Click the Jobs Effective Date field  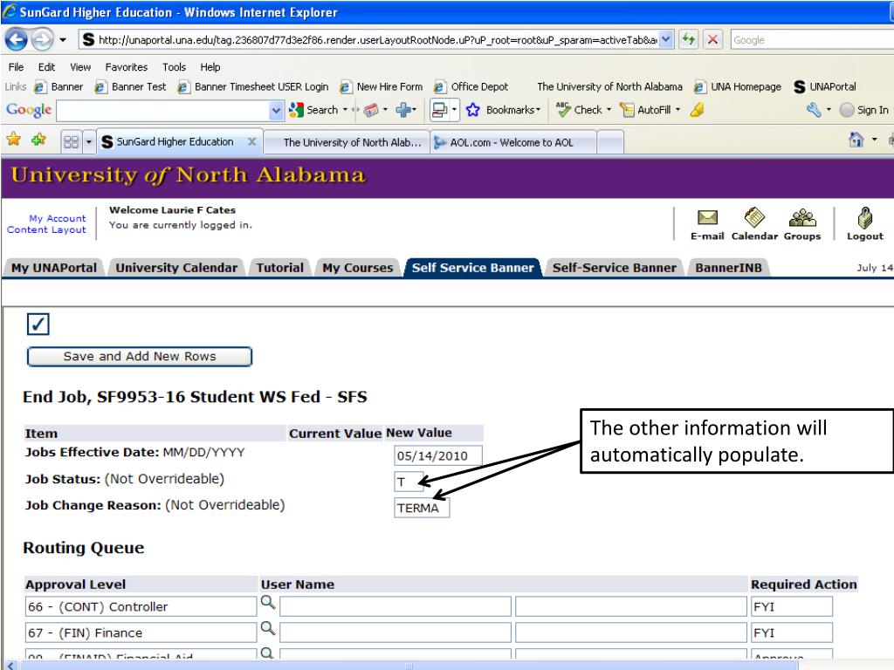pos(438,455)
